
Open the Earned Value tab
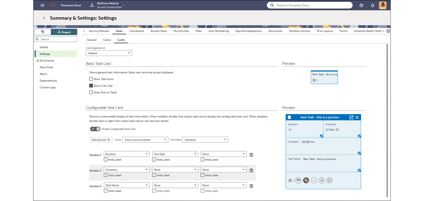158,31
